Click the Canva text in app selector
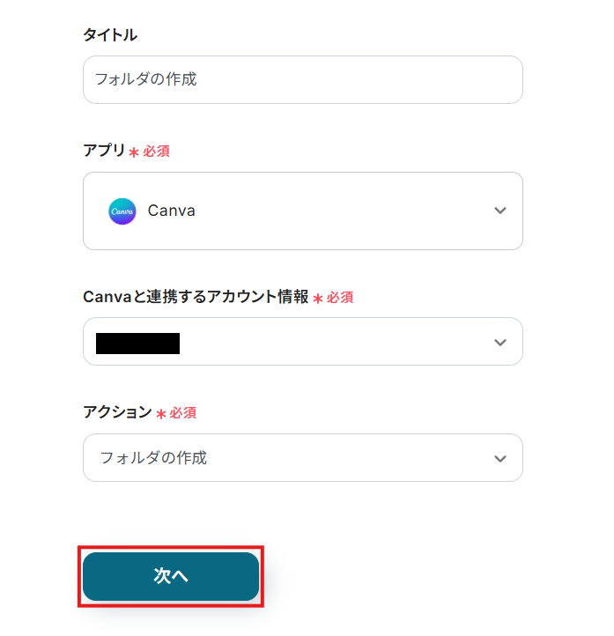Viewport: 614px width, 636px height. coord(172,211)
